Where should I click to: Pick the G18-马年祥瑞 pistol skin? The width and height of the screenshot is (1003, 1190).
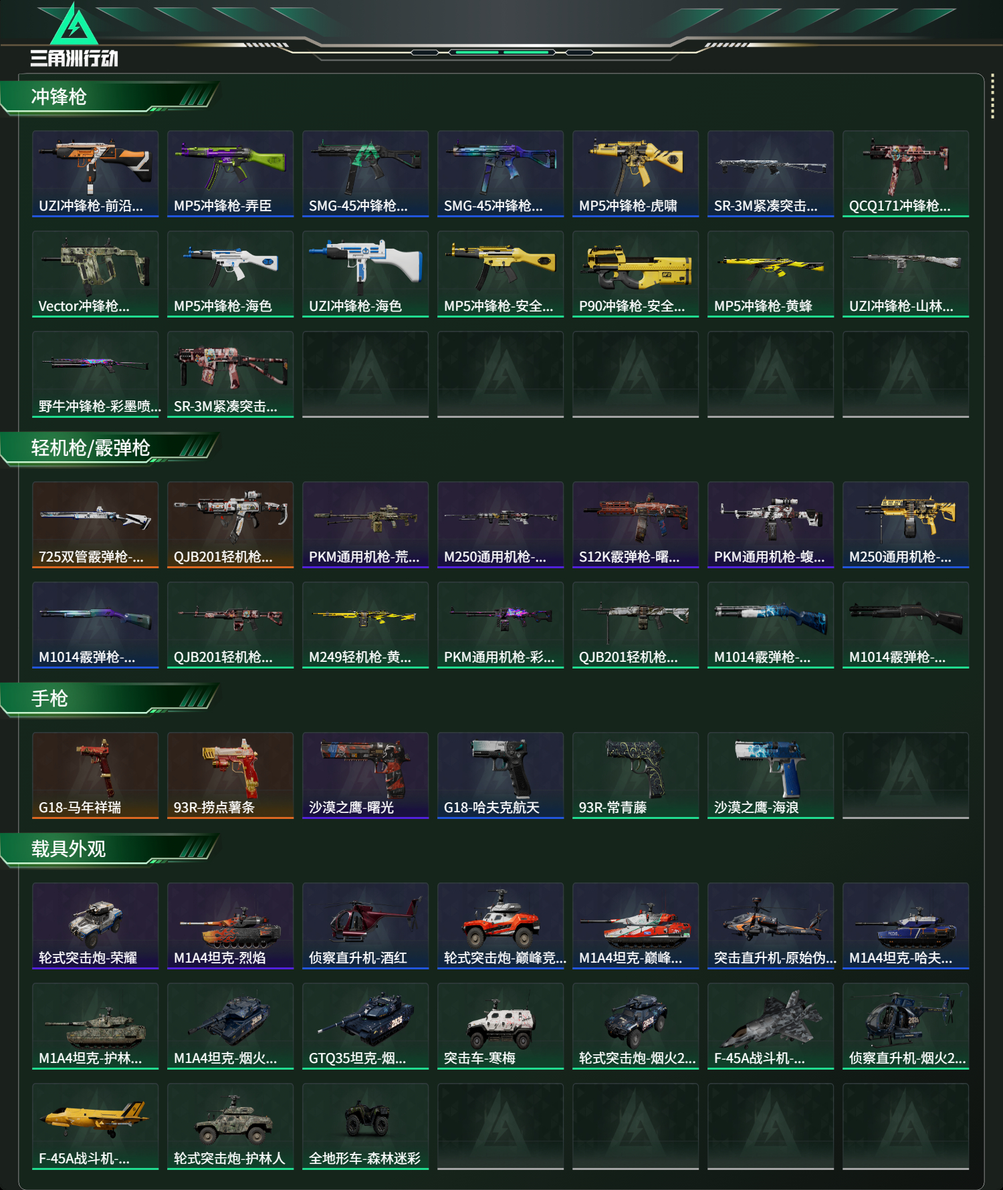click(x=95, y=776)
